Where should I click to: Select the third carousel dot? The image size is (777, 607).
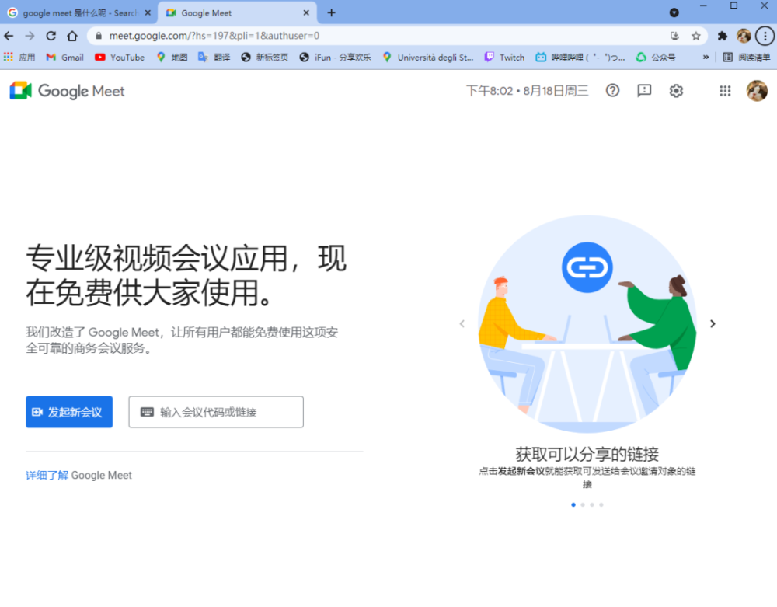pyautogui.click(x=592, y=505)
